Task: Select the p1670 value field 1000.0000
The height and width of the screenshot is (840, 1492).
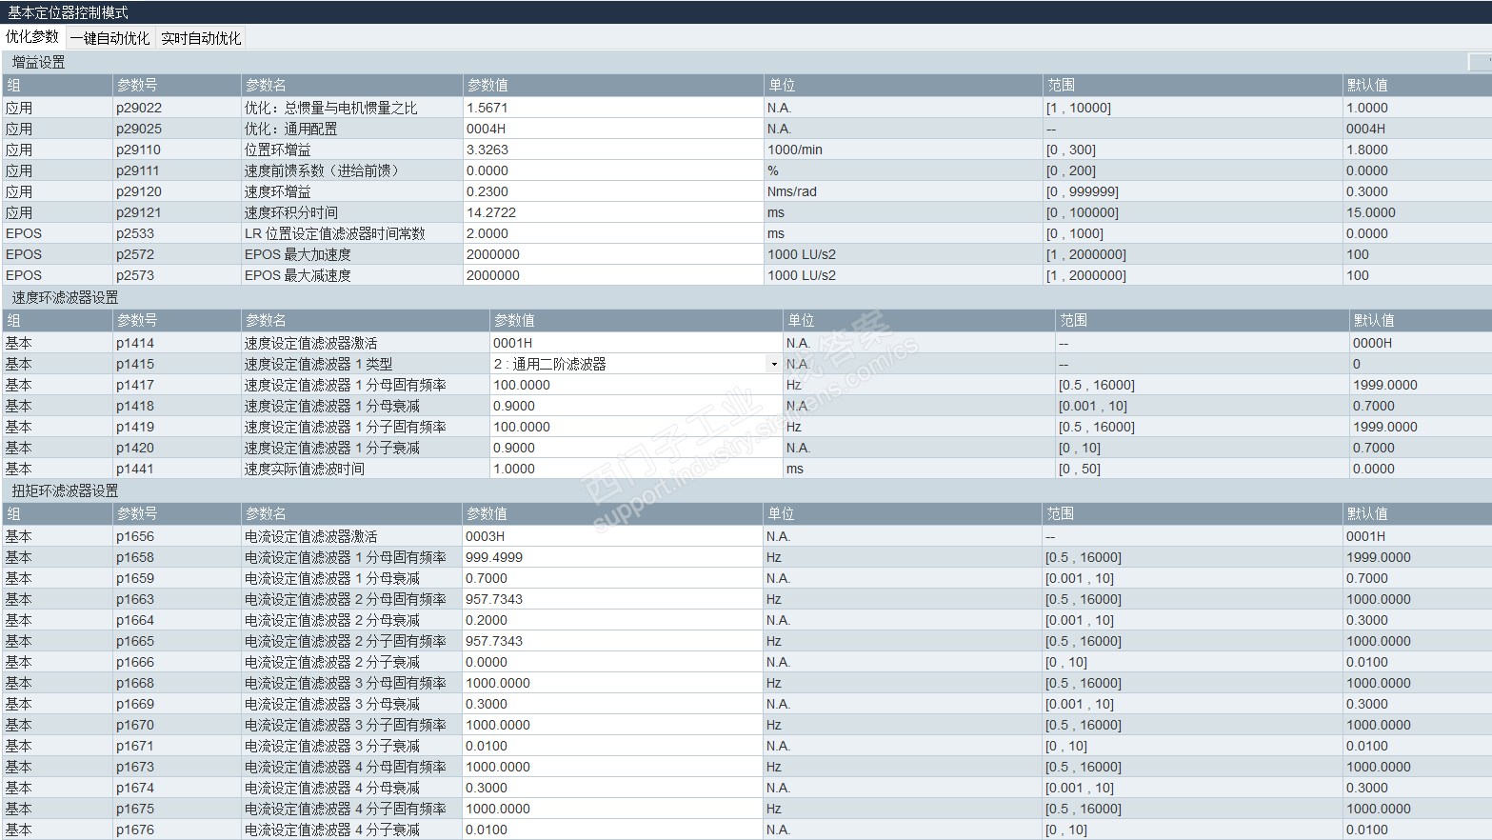Action: click(x=612, y=725)
